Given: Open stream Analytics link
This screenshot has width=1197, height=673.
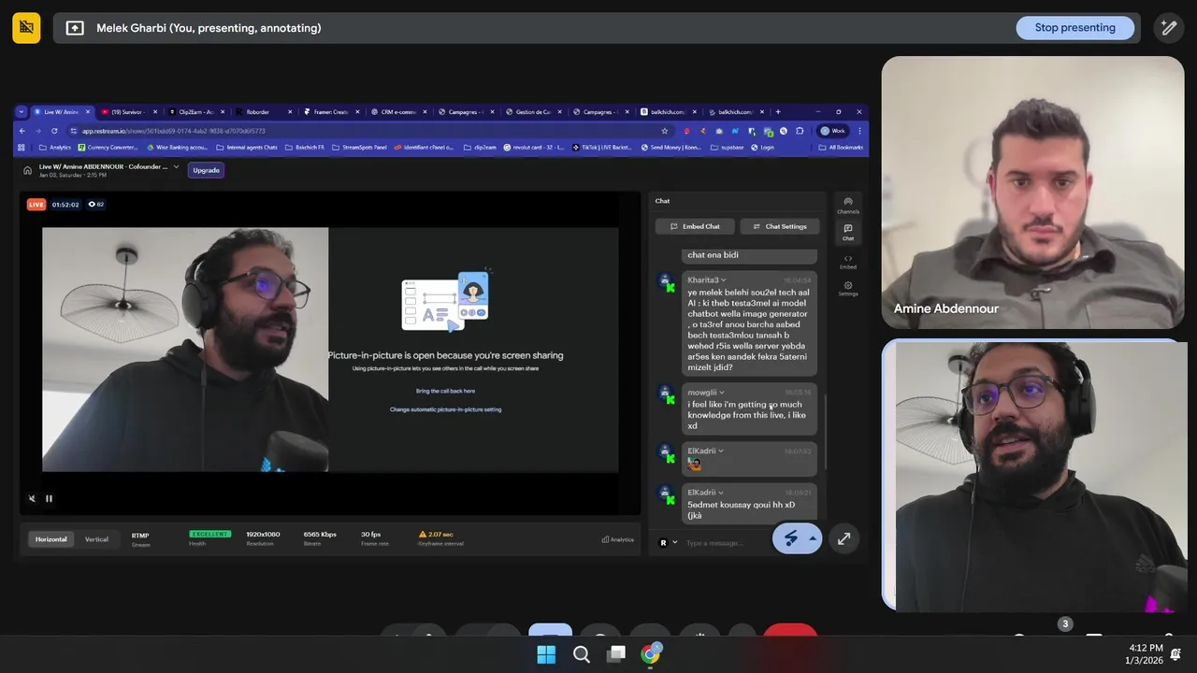Looking at the screenshot, I should pos(617,539).
